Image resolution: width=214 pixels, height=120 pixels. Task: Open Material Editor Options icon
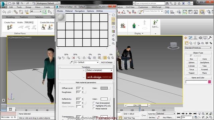(x=113, y=39)
